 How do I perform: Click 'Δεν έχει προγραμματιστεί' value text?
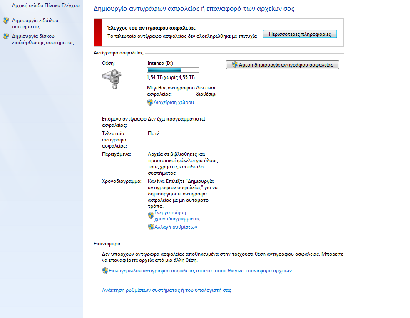176,119
